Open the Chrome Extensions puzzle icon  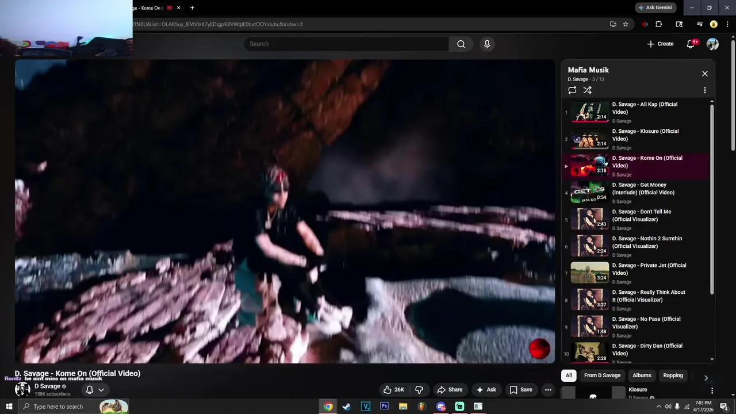point(659,24)
